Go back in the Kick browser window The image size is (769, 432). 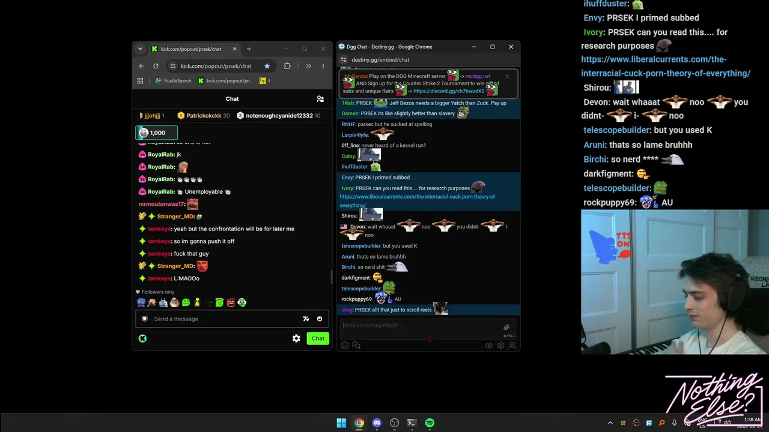click(141, 66)
